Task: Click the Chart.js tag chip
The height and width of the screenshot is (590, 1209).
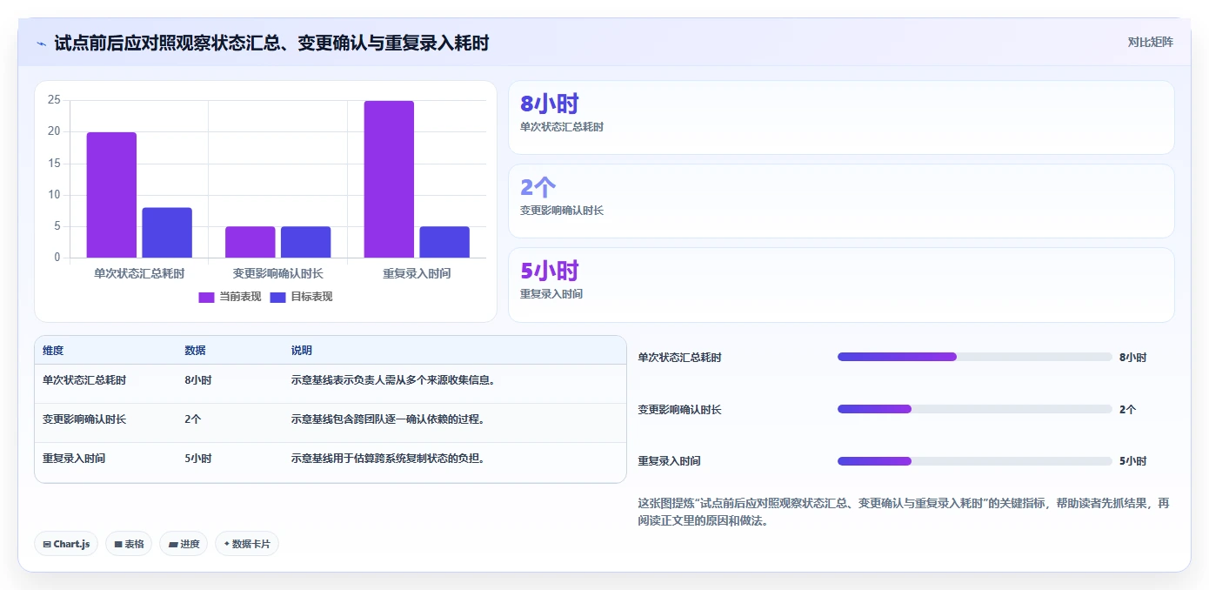Action: tap(66, 544)
